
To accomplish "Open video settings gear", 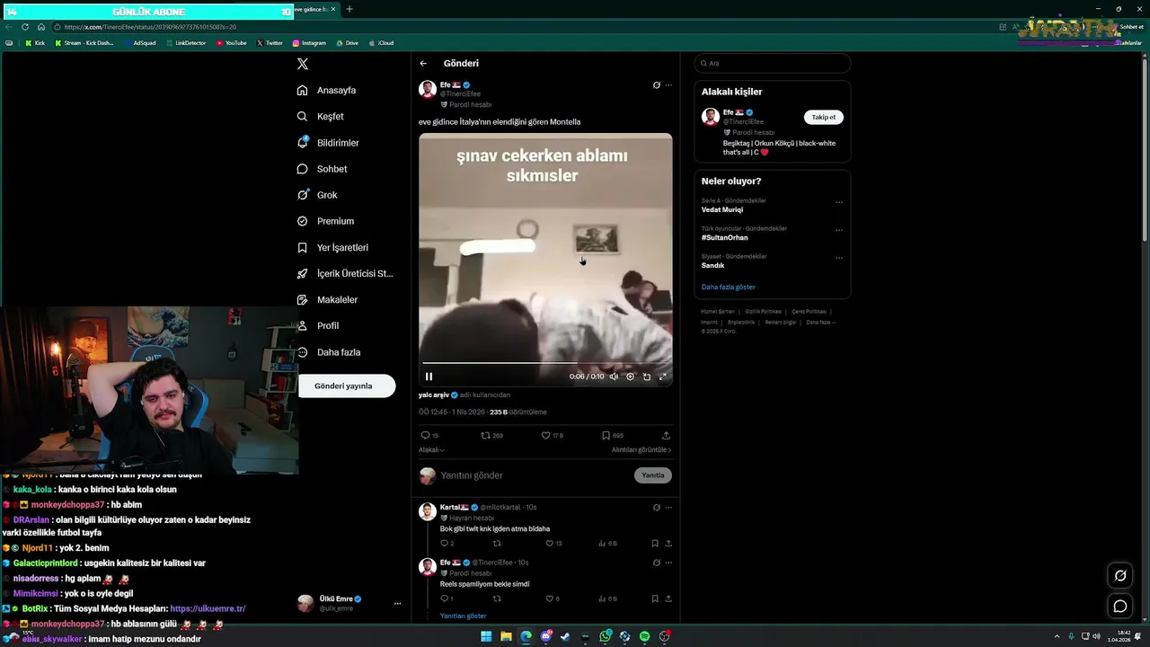I will point(630,377).
